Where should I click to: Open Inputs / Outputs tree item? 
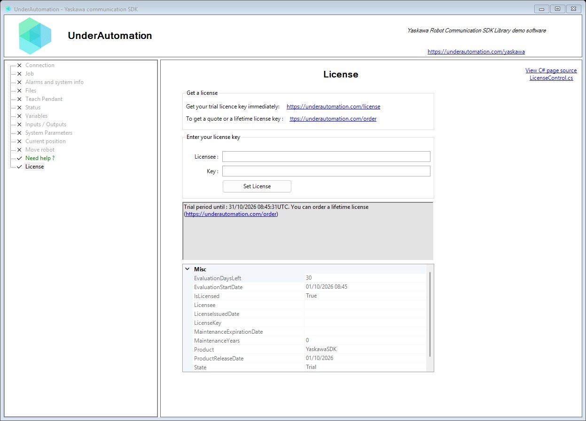click(x=46, y=124)
